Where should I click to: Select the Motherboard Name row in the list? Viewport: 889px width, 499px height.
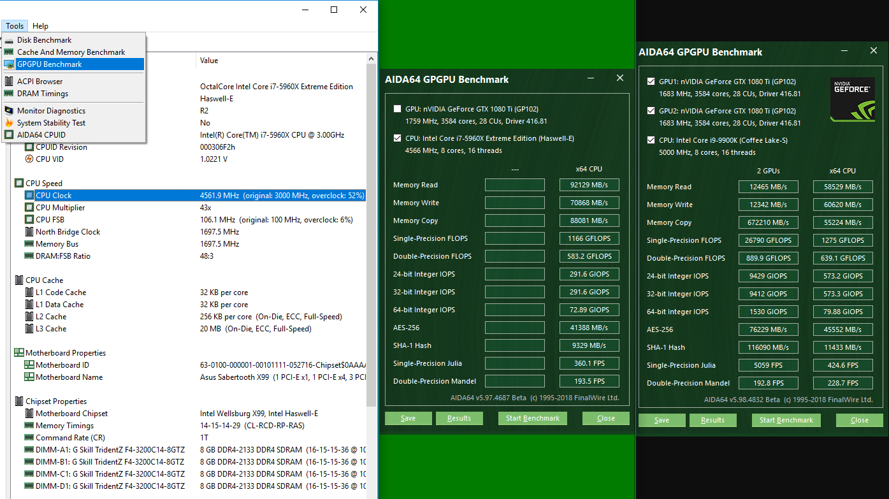click(69, 377)
